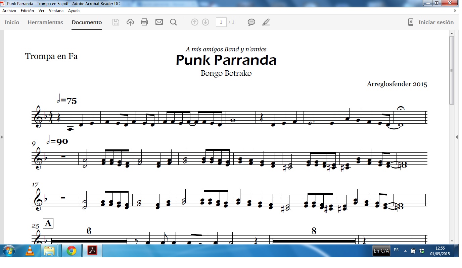The width and height of the screenshot is (462, 268).
Task: Open the Edición menu
Action: click(27, 11)
